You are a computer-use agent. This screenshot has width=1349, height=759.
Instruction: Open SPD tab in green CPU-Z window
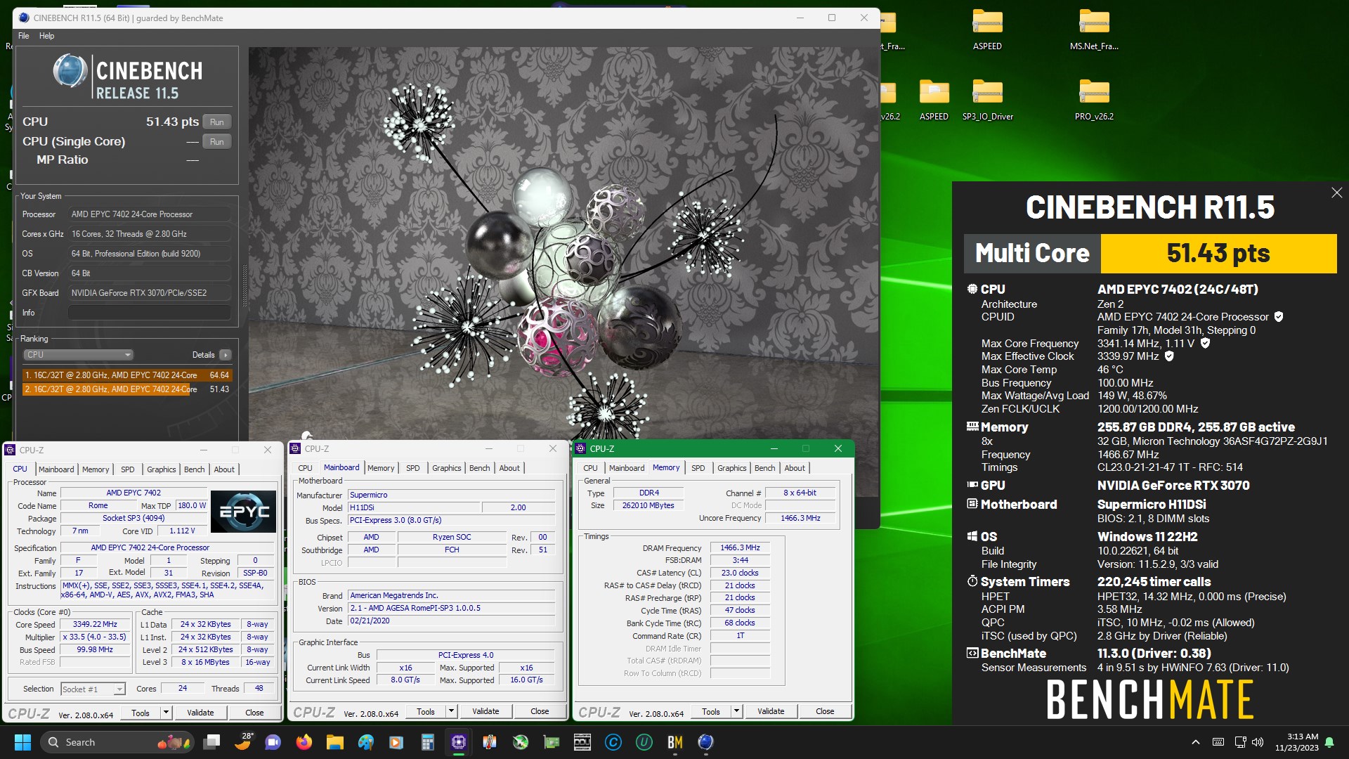click(698, 468)
